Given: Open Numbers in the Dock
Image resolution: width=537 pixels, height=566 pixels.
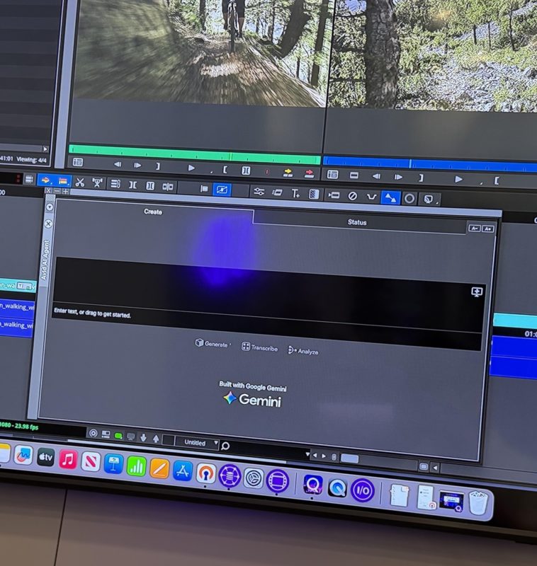Looking at the screenshot, I should (x=136, y=466).
